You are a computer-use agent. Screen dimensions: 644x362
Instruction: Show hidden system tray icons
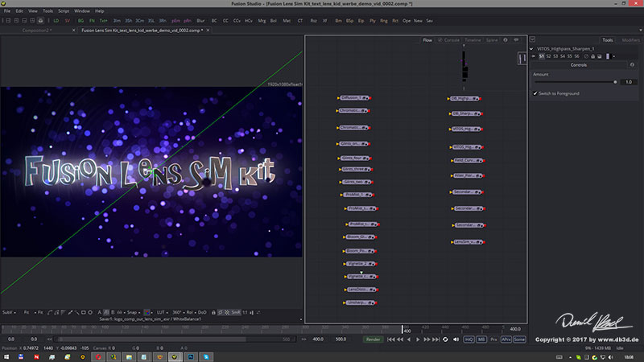(570, 357)
